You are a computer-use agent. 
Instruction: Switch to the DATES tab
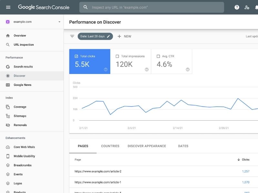(x=183, y=146)
